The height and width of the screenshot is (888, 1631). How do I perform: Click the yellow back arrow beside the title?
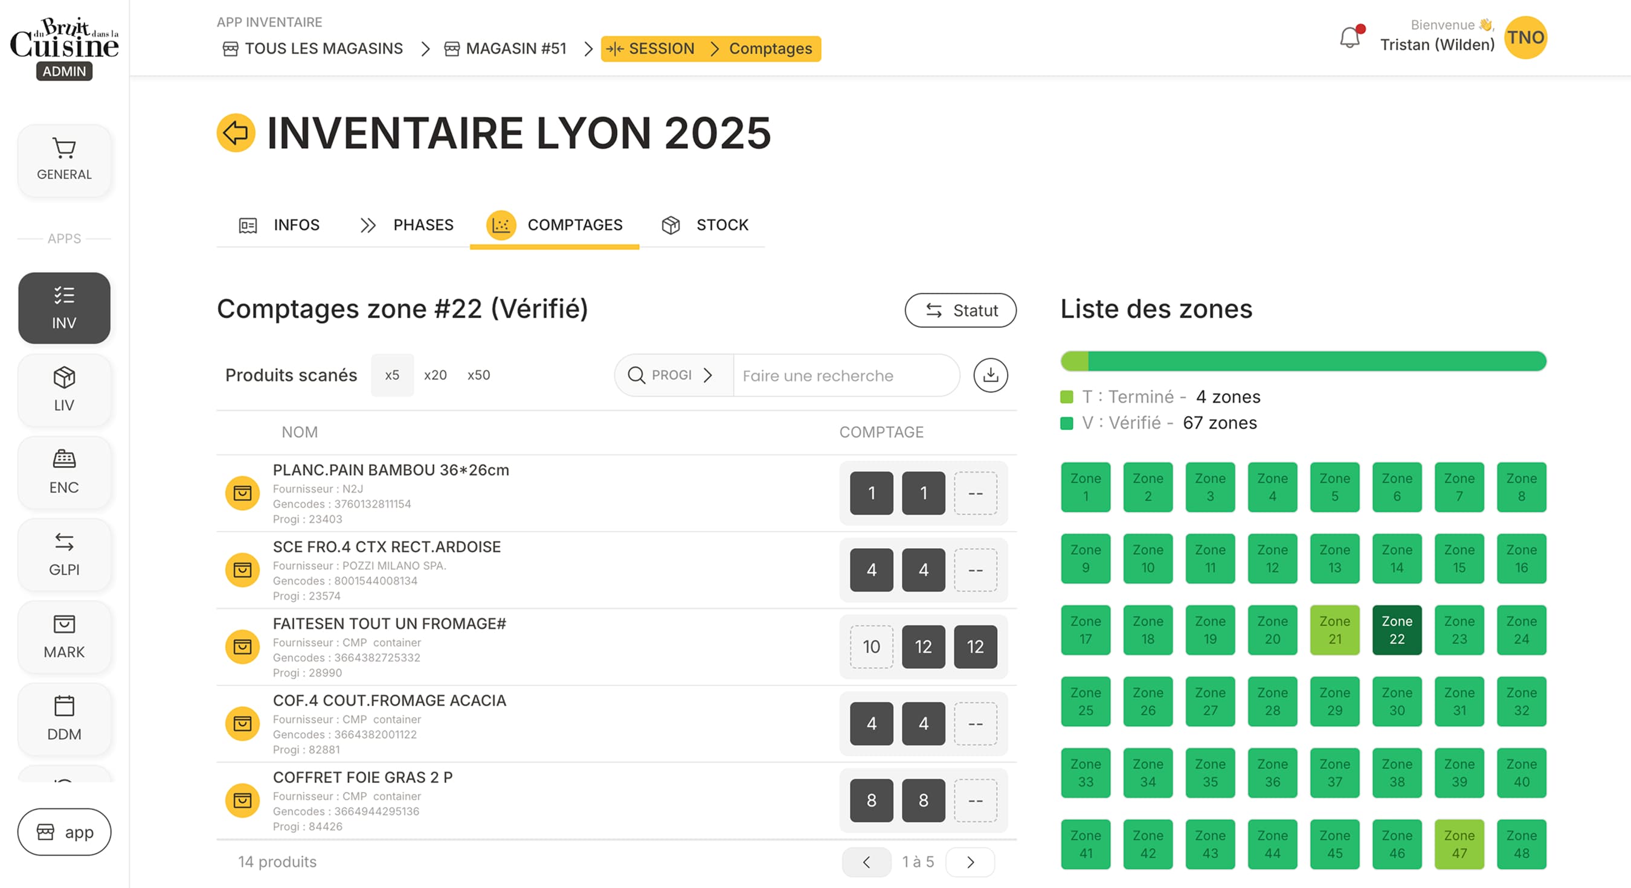[236, 133]
